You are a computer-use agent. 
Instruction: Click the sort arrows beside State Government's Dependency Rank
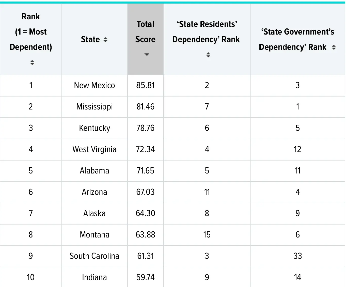pyautogui.click(x=334, y=47)
